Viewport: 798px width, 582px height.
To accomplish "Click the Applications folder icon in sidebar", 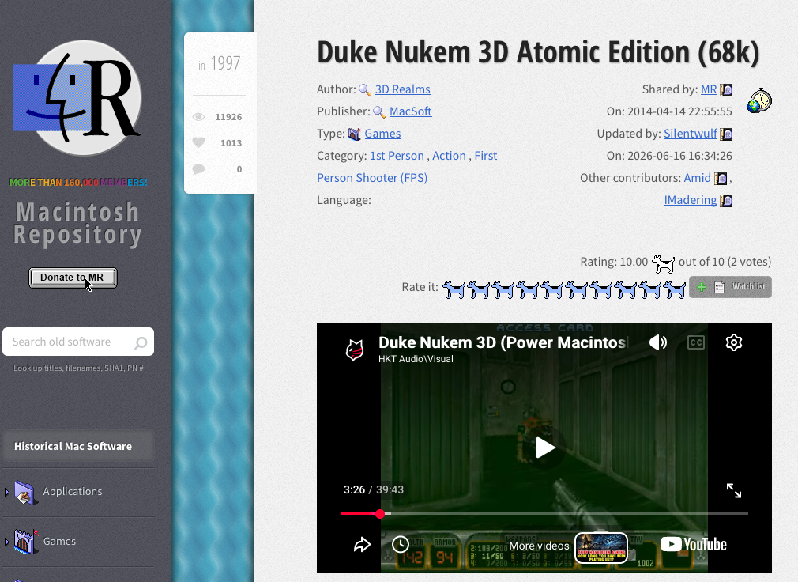I will [x=25, y=493].
